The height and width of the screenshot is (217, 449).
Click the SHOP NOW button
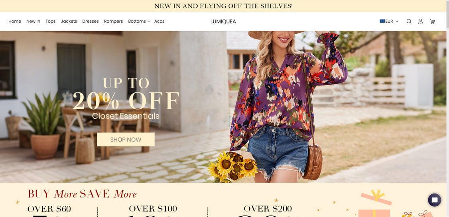click(126, 139)
